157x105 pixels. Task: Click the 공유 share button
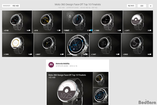coord(142,6)
